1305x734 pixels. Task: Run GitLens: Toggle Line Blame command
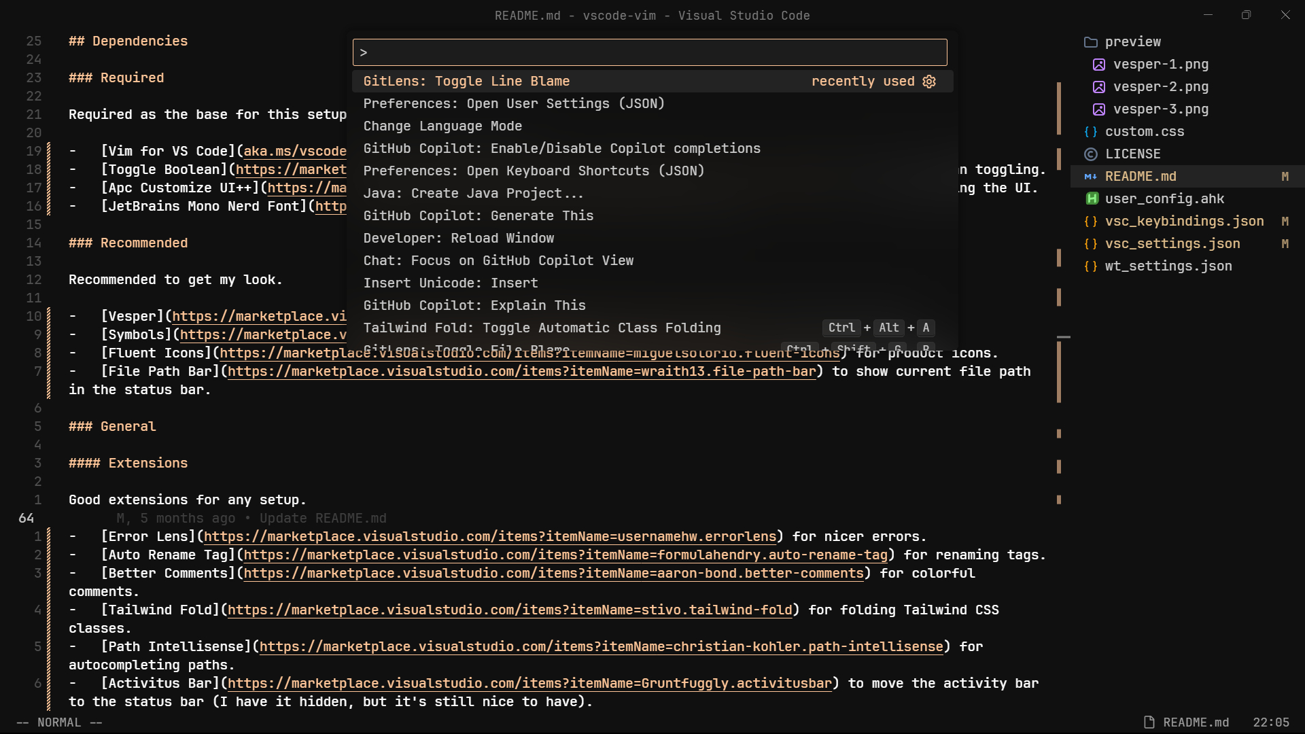point(652,82)
